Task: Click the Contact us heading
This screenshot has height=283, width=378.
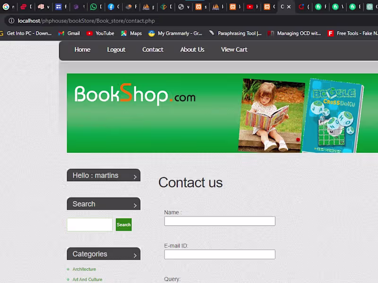Action: coord(190,183)
